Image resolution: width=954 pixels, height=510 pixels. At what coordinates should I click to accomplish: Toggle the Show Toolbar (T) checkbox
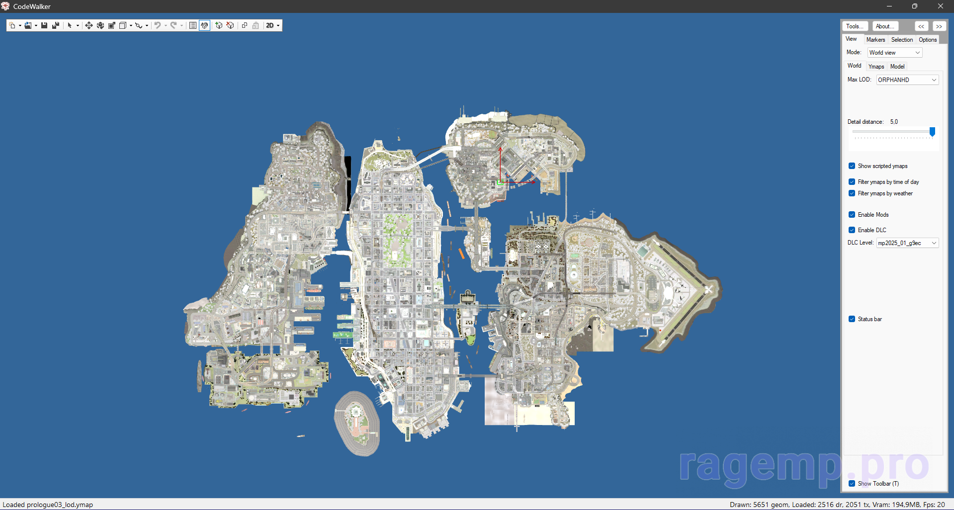(x=874, y=484)
